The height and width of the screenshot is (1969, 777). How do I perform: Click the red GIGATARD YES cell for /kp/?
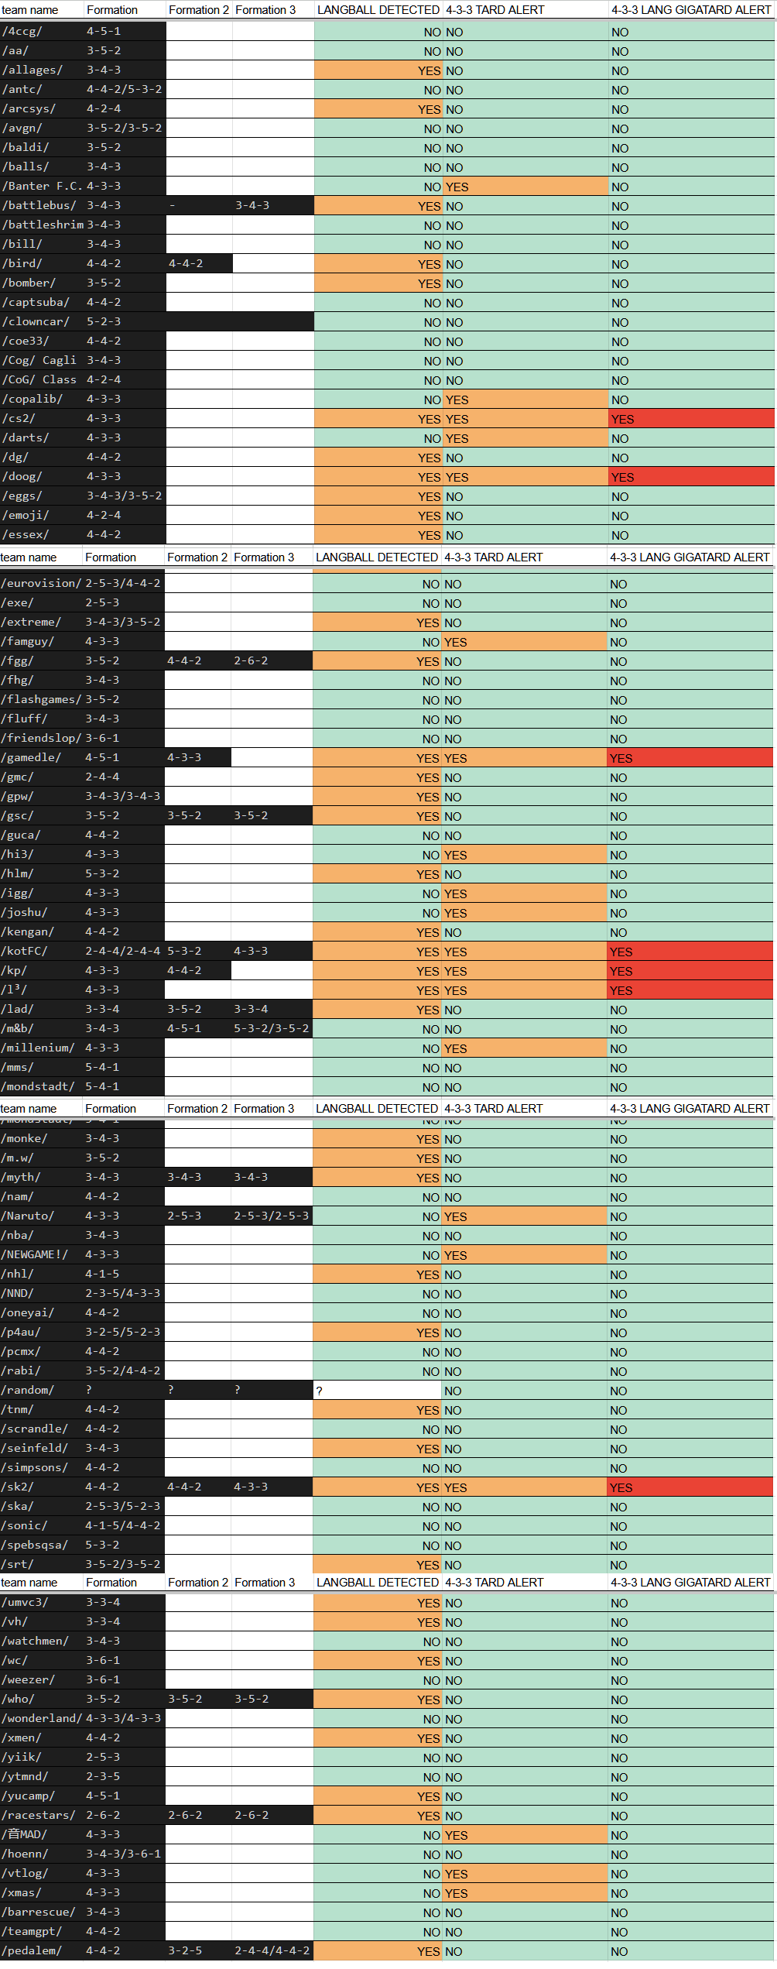[690, 971]
